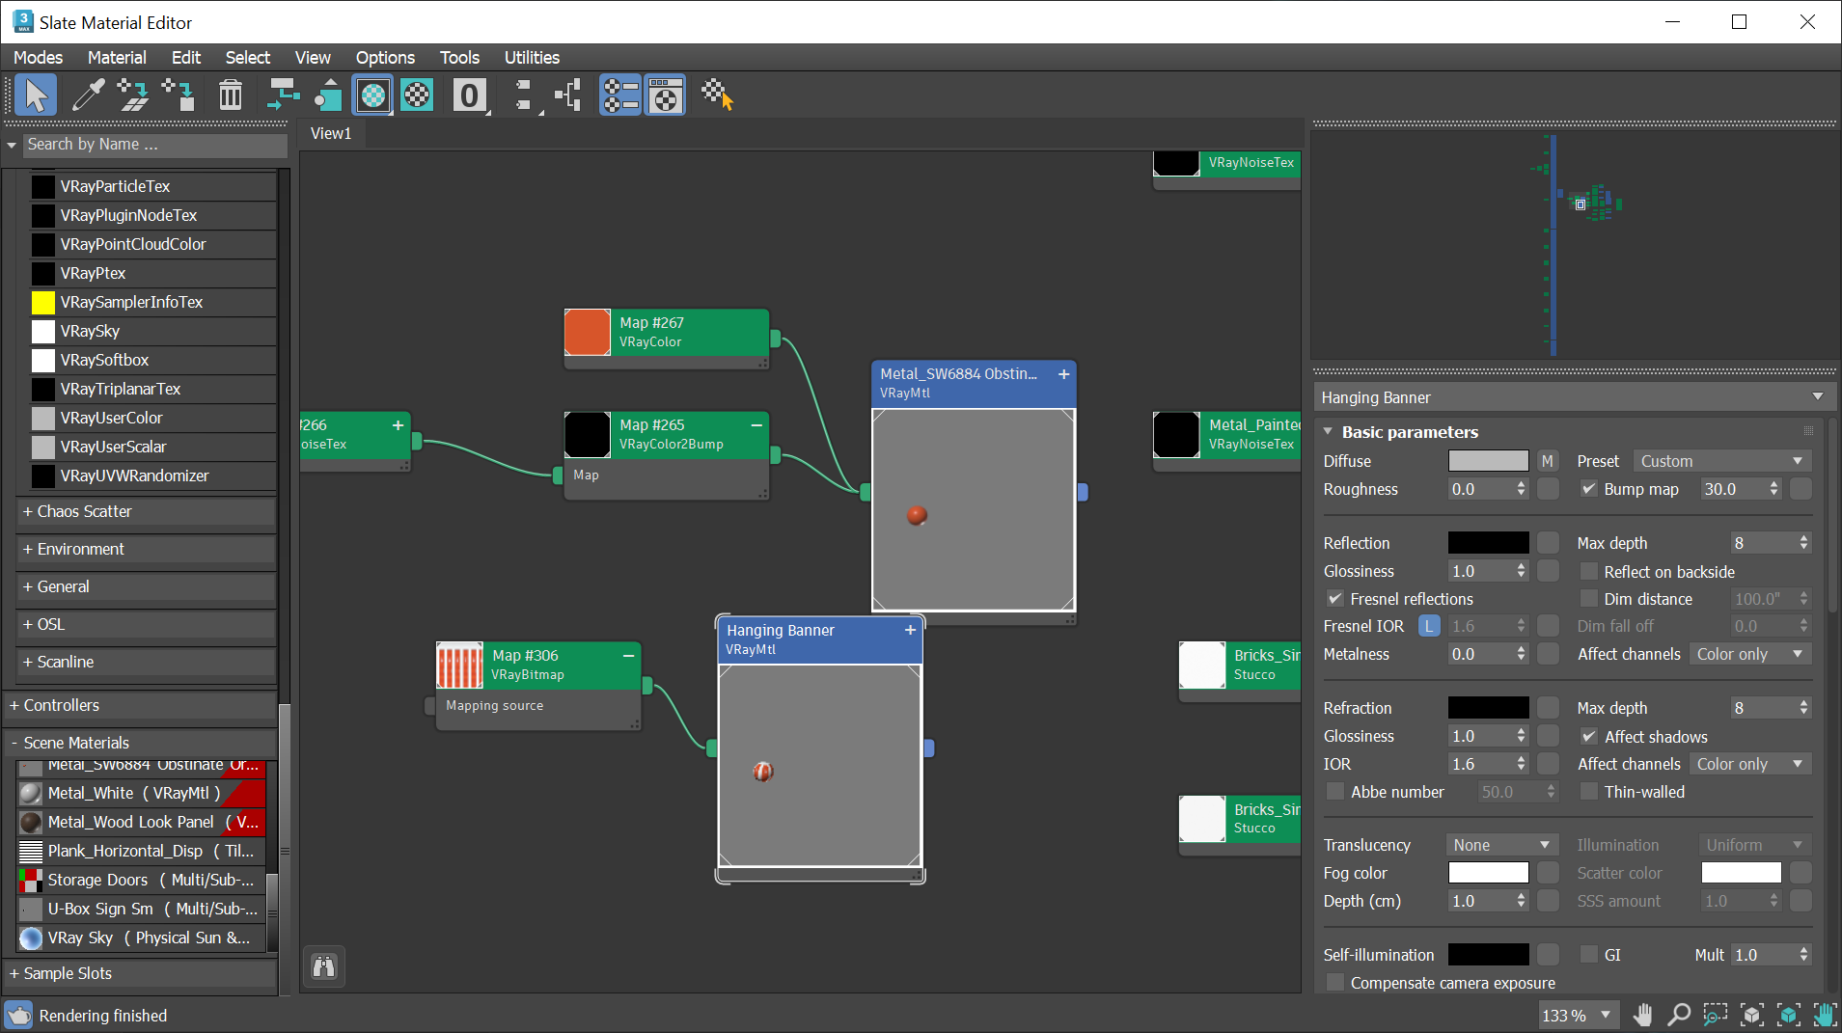This screenshot has height=1033, width=1842.
Task: Click the Self-illumination color swatch
Action: click(1488, 955)
